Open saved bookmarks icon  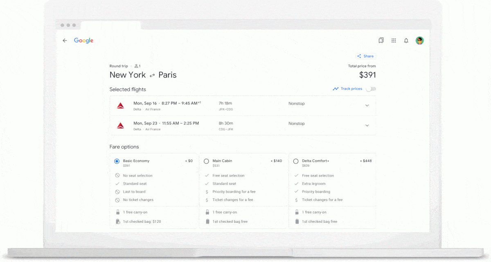[x=381, y=40]
